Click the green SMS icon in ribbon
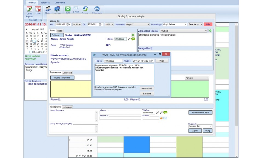 68,9
